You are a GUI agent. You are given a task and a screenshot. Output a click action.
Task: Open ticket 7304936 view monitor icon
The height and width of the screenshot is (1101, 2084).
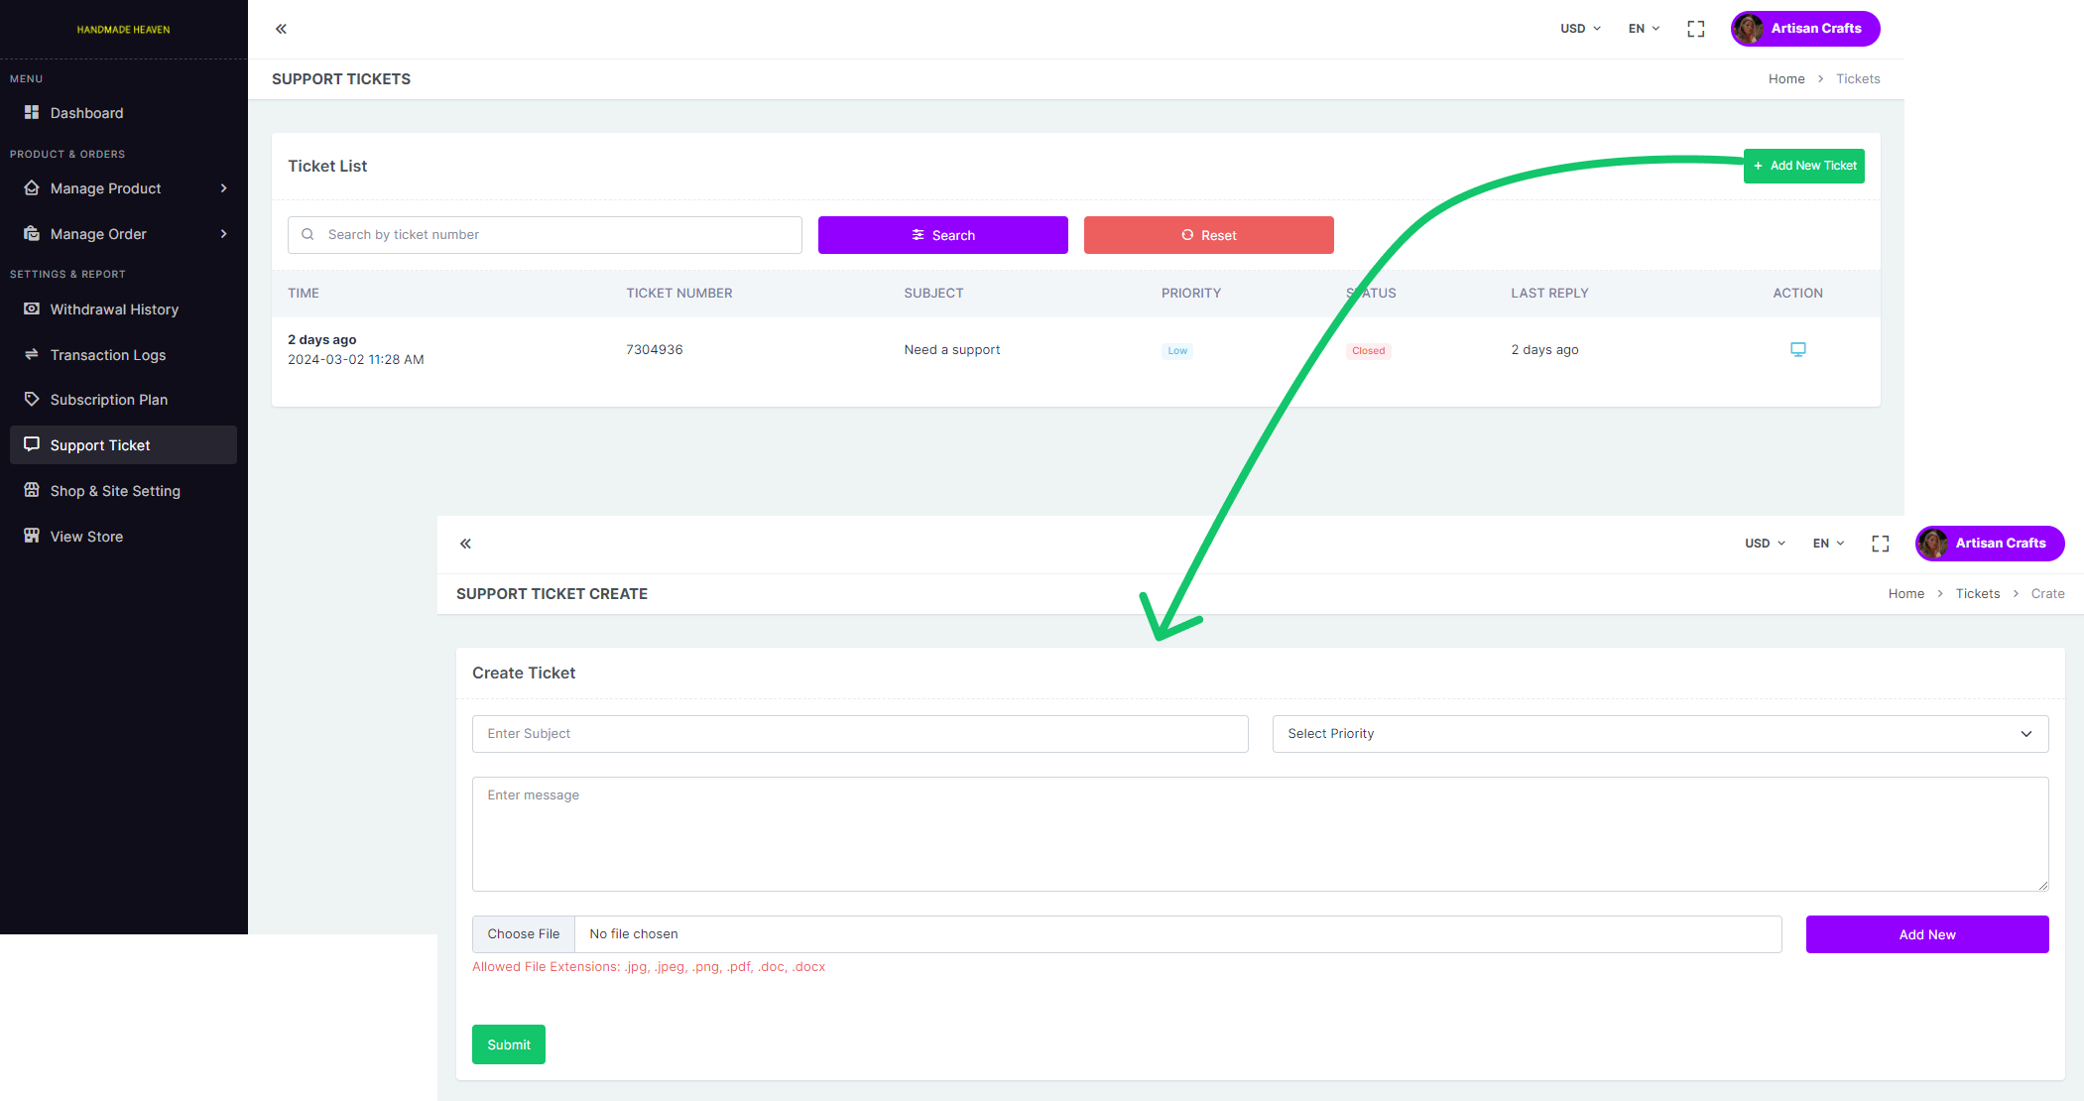pos(1797,349)
